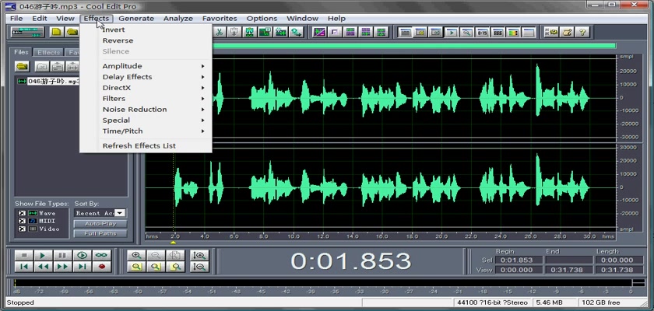Viewport: 654px width, 311px height.
Task: Click the 0:15 time display toolbar icon
Action: click(482, 32)
